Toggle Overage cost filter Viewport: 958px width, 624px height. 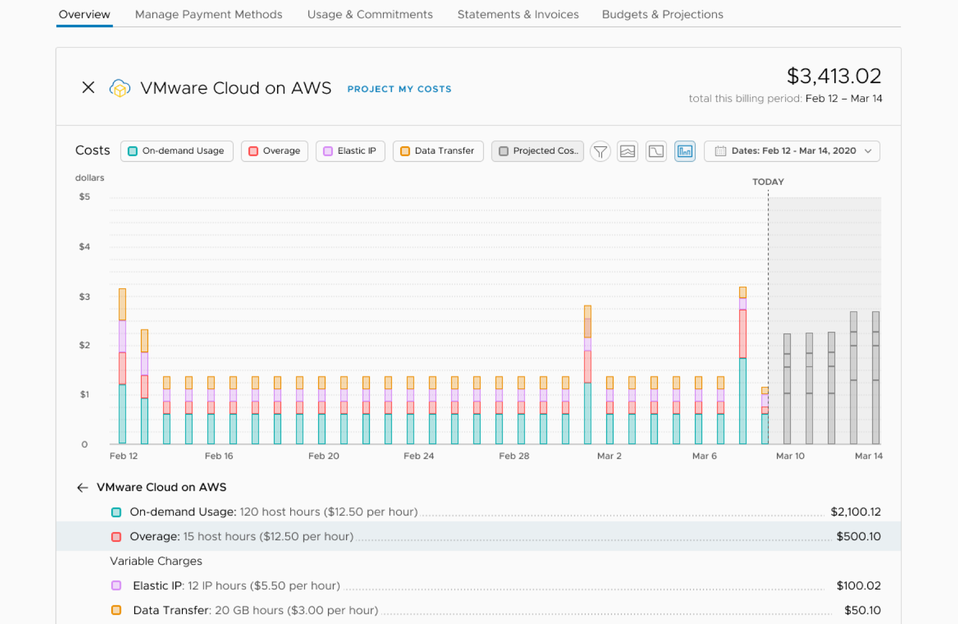274,151
